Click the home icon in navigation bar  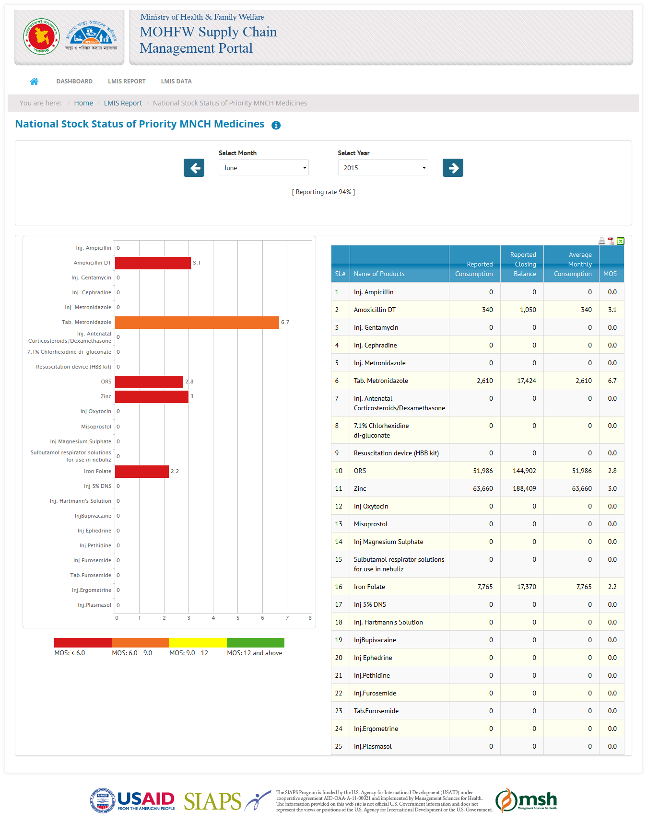(34, 81)
